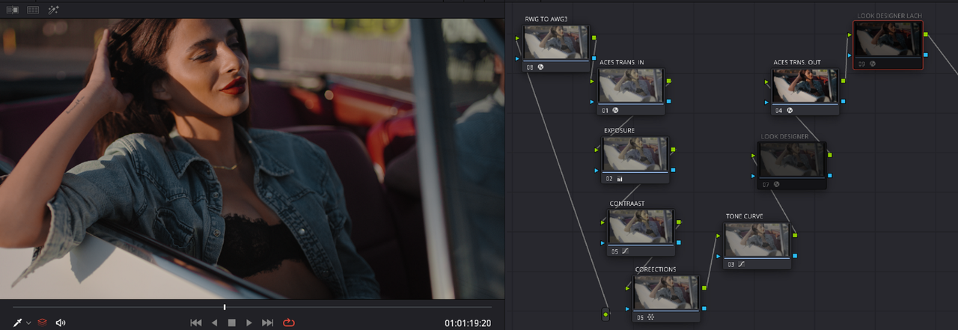Select the ACES TRNS OUT node thumbnail
The image size is (958, 330).
coord(805,86)
